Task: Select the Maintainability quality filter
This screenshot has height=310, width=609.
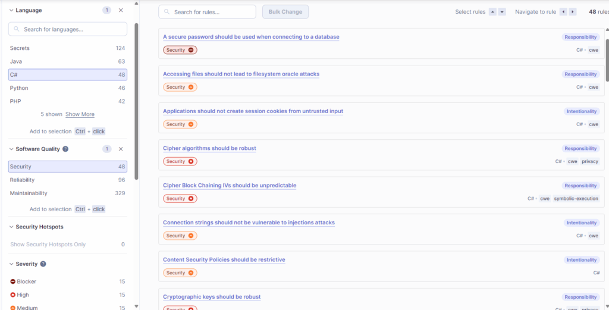Action: [x=67, y=193]
